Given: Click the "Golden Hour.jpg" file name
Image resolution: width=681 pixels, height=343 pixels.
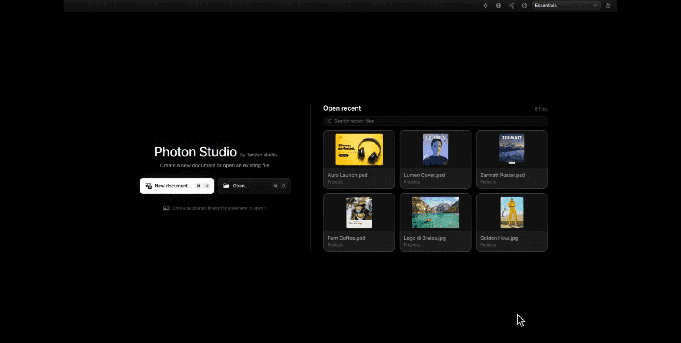Looking at the screenshot, I should tap(499, 238).
